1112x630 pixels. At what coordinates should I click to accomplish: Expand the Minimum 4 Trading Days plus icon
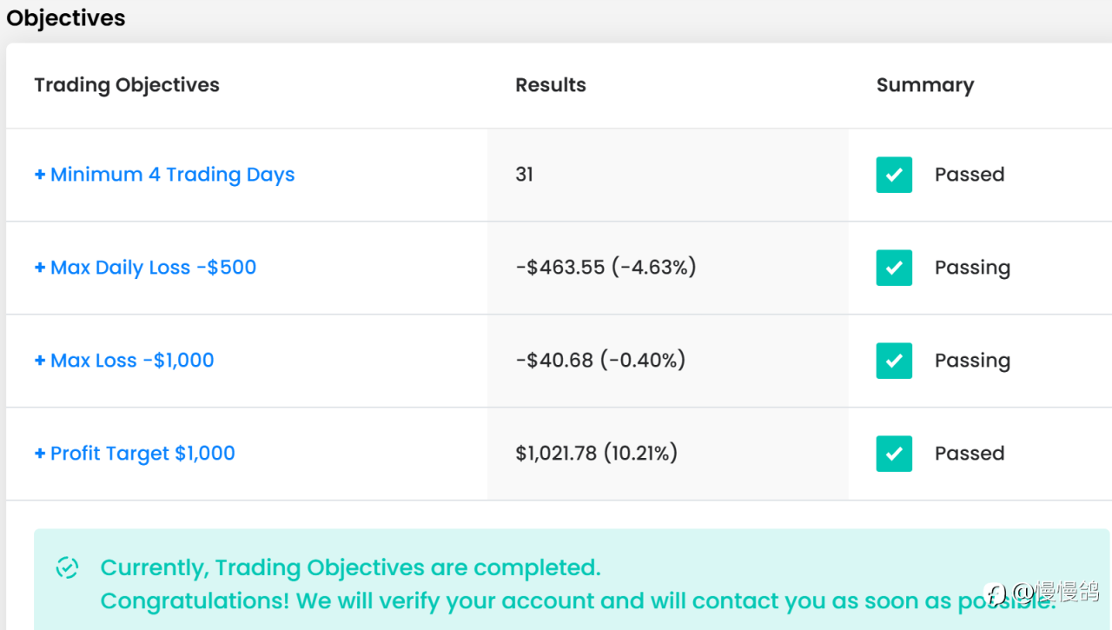(39, 175)
